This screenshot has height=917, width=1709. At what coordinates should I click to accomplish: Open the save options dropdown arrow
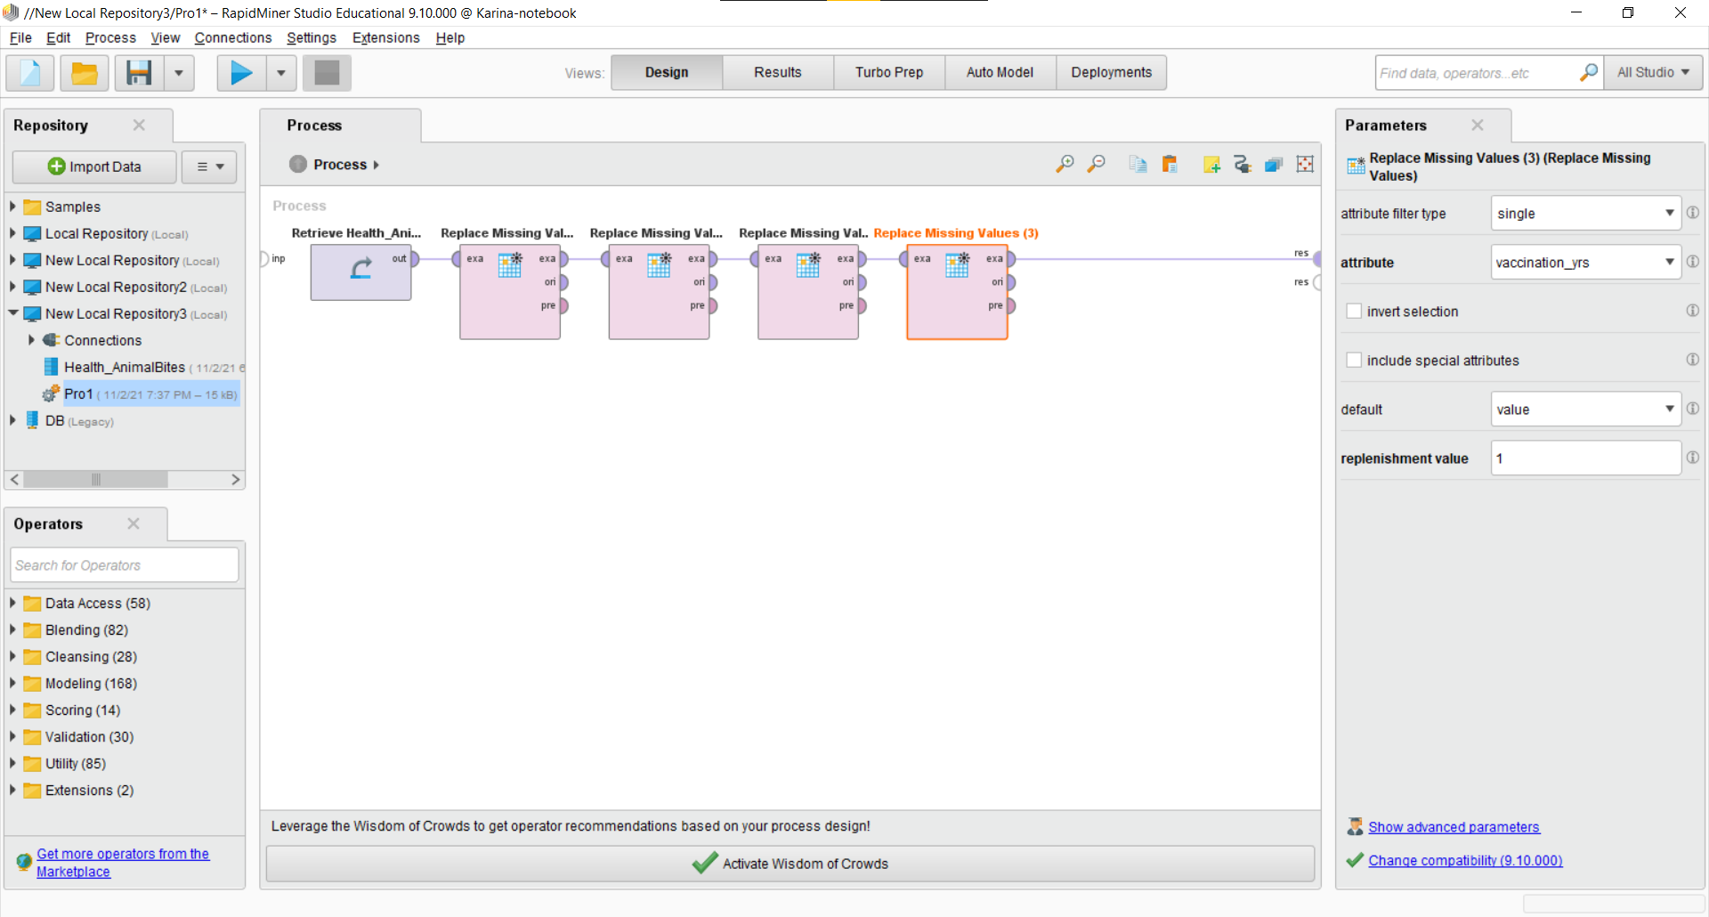[179, 73]
